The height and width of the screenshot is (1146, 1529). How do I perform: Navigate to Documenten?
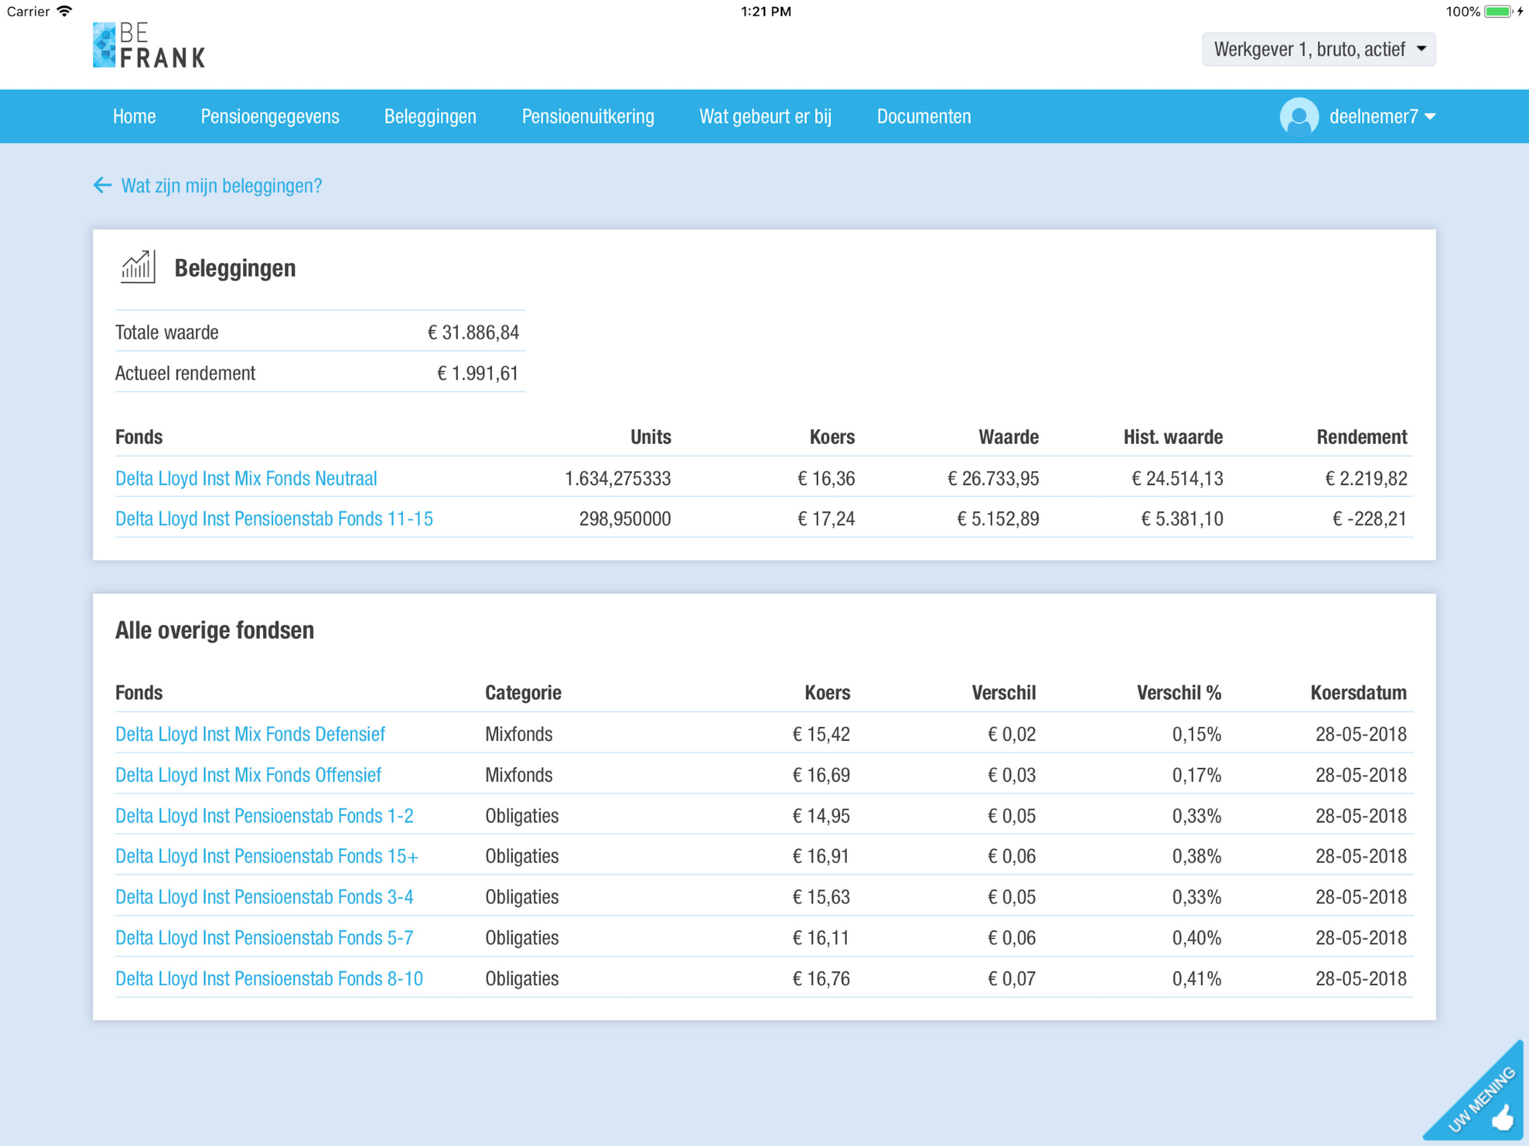[923, 117]
